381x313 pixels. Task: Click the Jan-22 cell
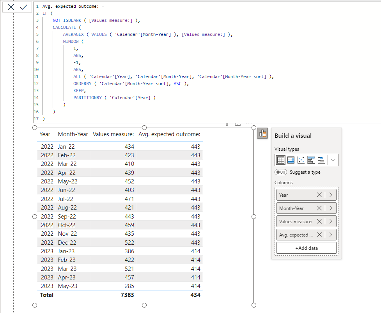[x=66, y=147]
